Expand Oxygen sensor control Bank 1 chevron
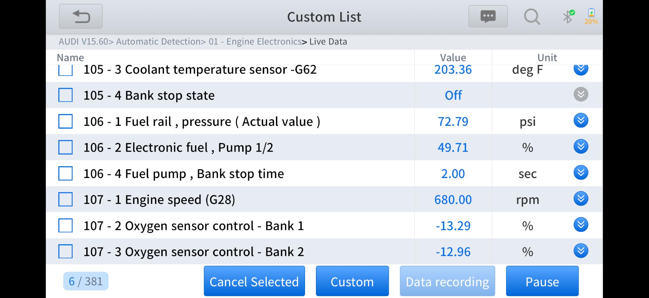The height and width of the screenshot is (298, 649). (x=581, y=225)
